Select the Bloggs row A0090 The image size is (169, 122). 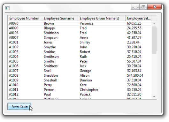(x=79, y=28)
